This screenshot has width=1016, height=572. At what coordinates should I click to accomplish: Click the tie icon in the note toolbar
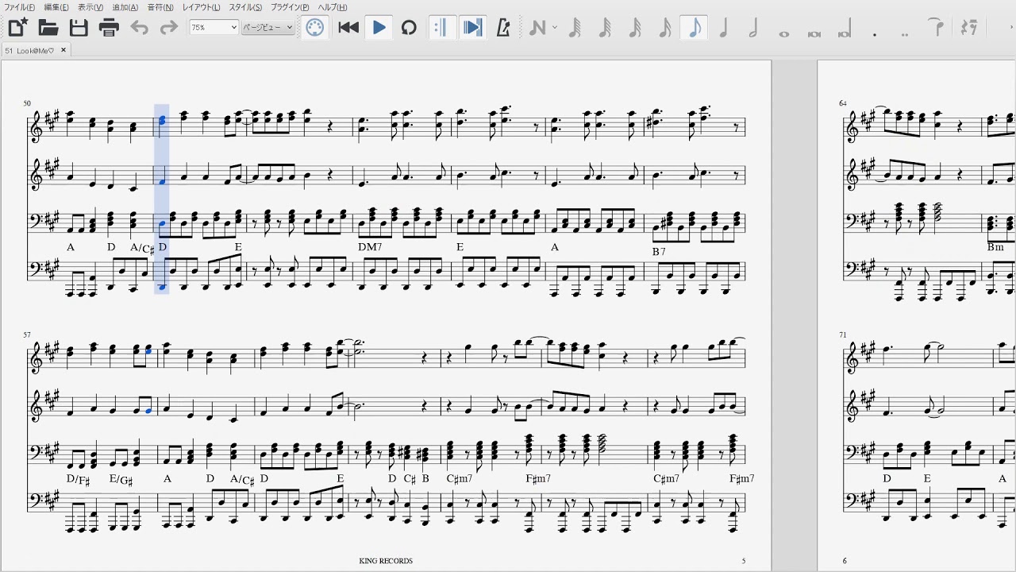[937, 28]
